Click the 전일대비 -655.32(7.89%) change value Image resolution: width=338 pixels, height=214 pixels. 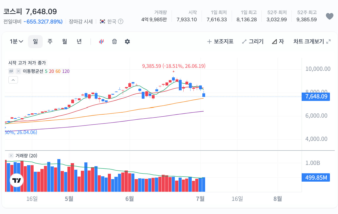coord(33,22)
